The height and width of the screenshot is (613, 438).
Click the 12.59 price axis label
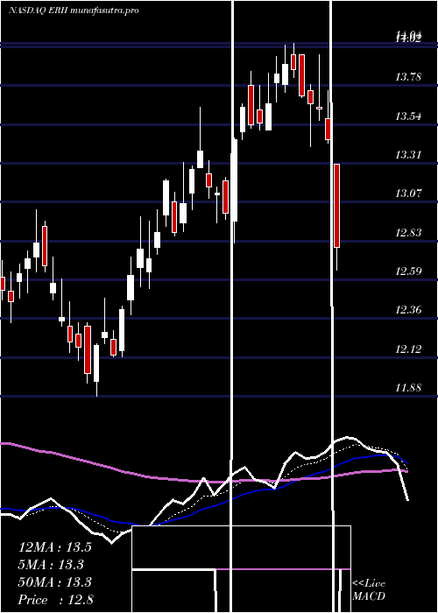[x=408, y=271]
